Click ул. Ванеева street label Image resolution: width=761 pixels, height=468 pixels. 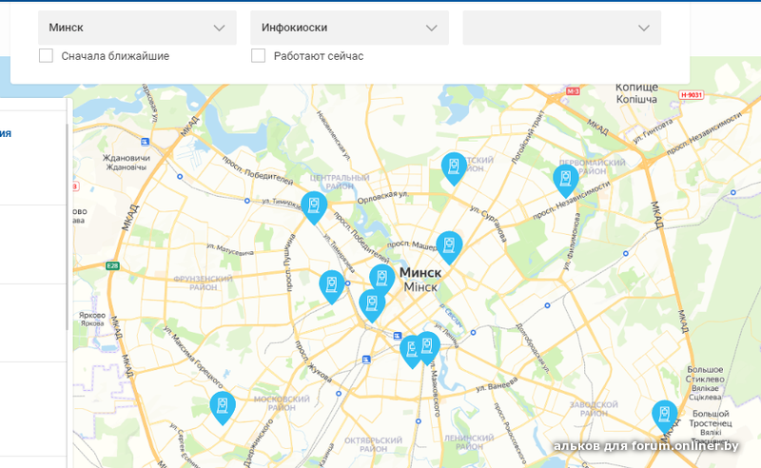click(497, 386)
